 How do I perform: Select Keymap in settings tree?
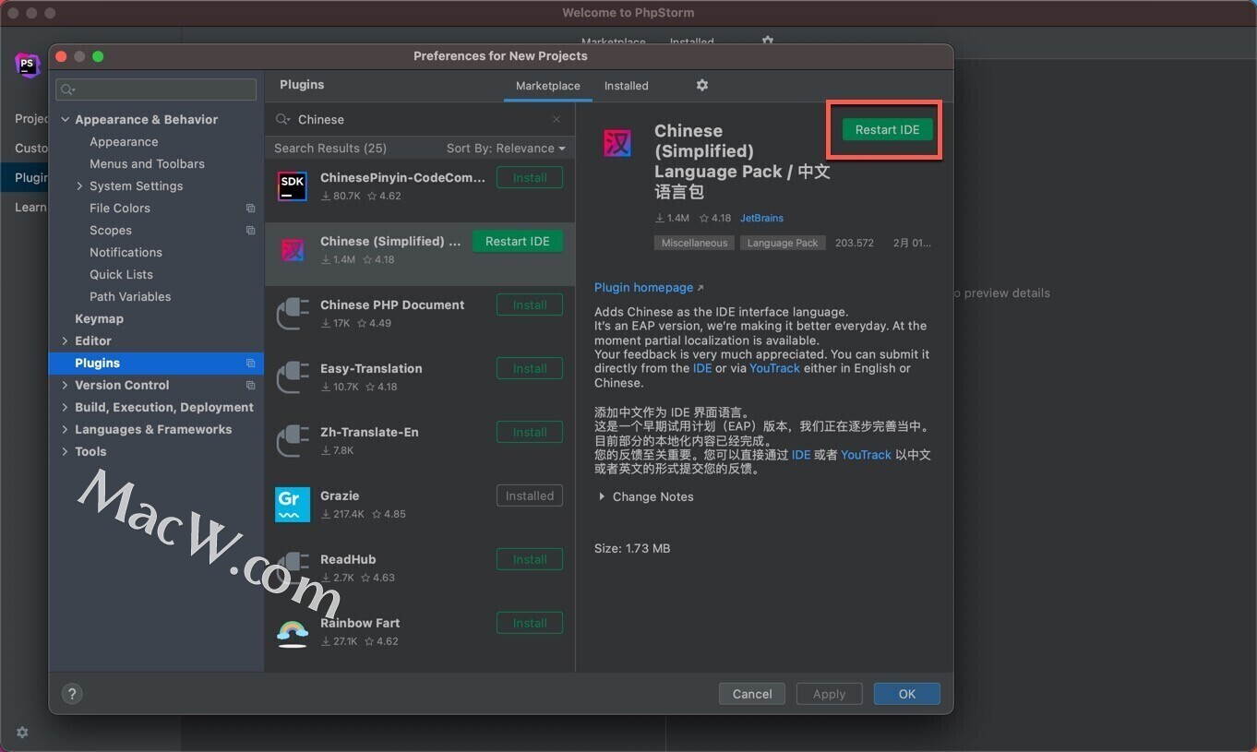pyautogui.click(x=99, y=319)
